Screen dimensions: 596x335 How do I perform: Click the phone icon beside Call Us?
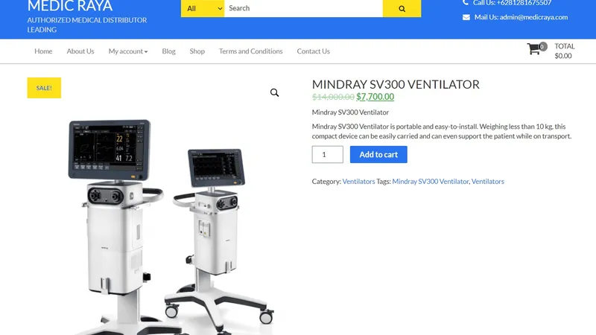tap(466, 3)
